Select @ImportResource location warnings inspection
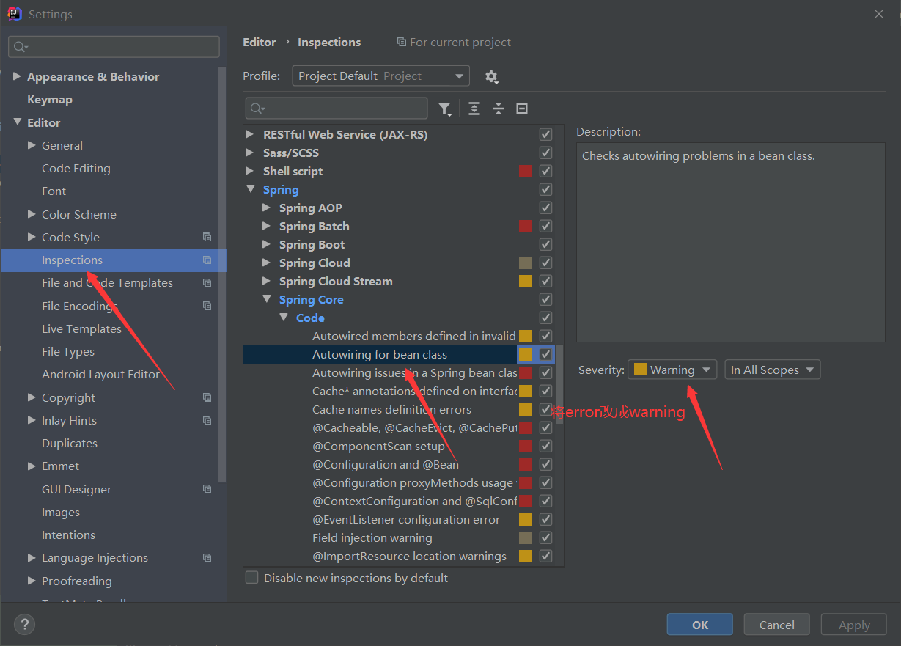The height and width of the screenshot is (646, 901). pos(409,556)
